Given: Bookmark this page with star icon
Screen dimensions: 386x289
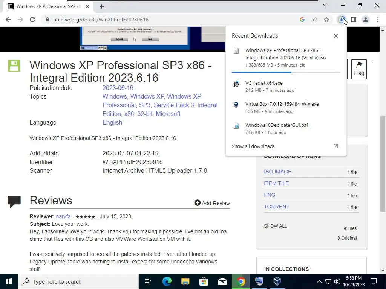Looking at the screenshot, I should click(326, 20).
